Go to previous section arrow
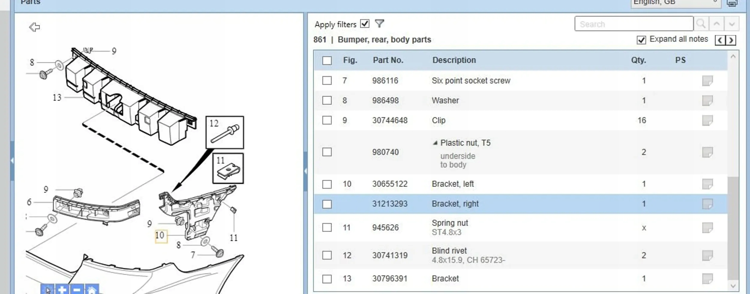750x294 pixels. (x=720, y=40)
